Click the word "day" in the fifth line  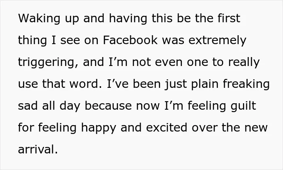70,106
